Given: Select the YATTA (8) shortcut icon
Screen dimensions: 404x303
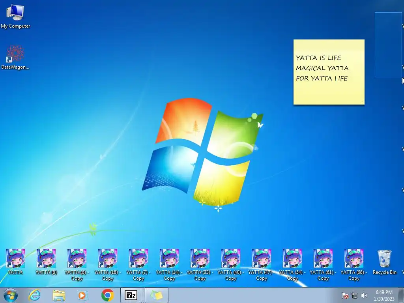Looking at the screenshot, I should coord(46,262).
